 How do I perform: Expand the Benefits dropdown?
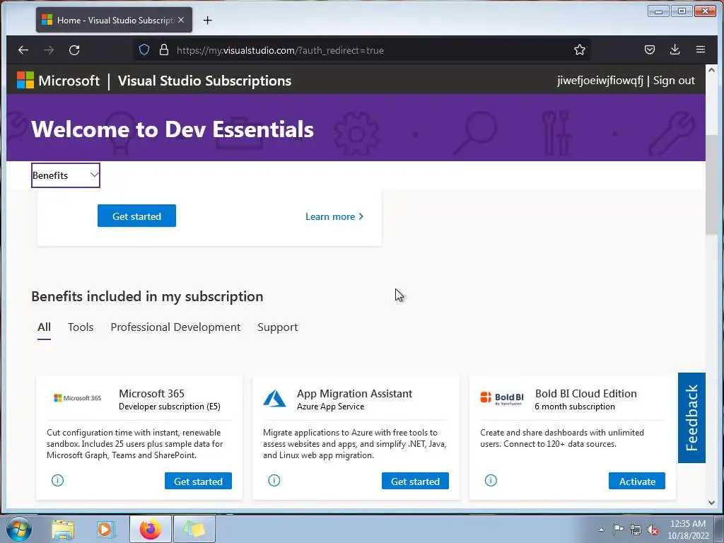66,175
